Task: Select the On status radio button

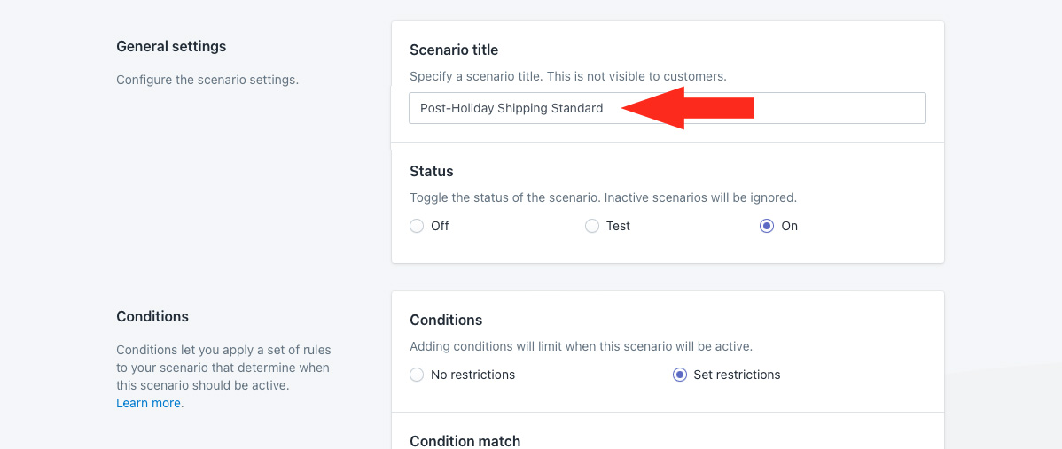Action: [767, 226]
